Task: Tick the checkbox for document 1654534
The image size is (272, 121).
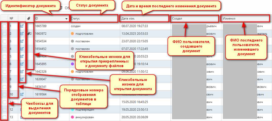Action: pos(5,41)
